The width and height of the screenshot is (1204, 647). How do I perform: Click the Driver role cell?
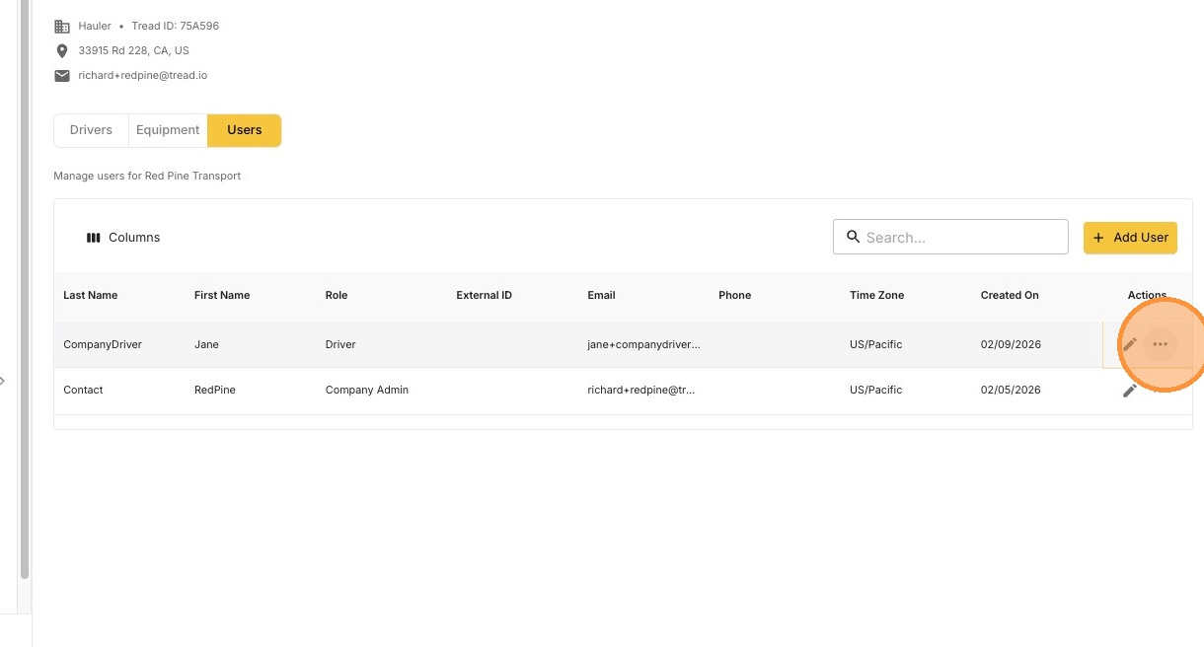(340, 344)
